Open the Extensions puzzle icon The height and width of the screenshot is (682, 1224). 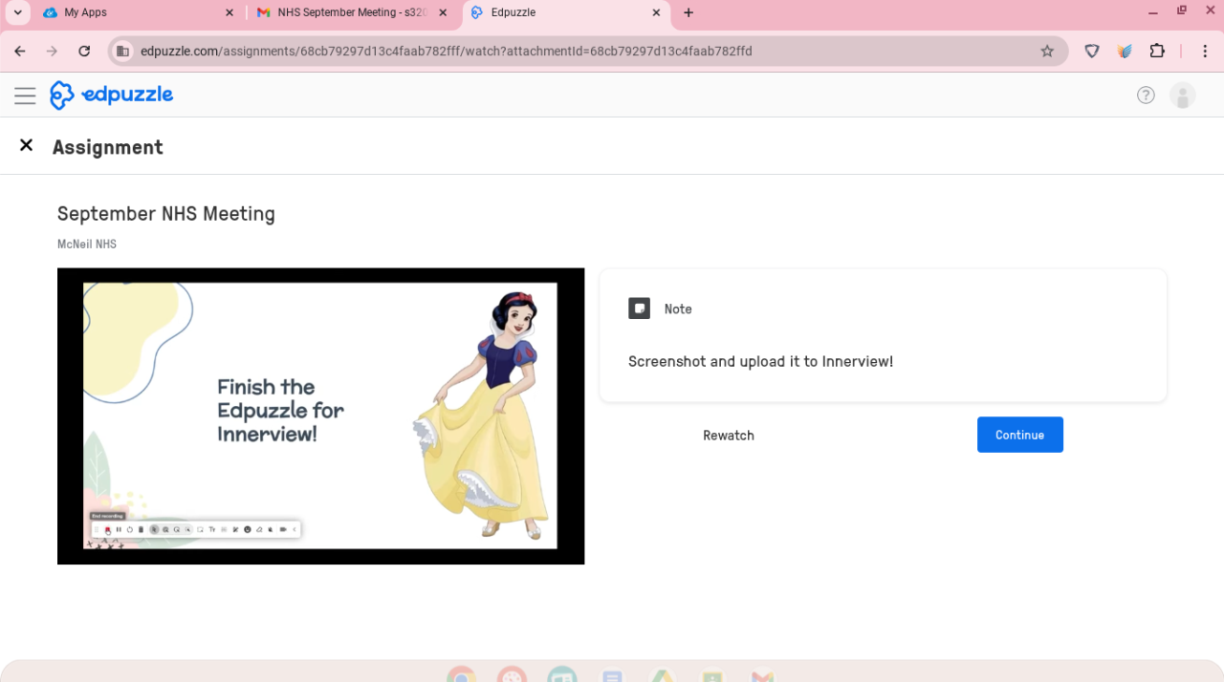1157,51
